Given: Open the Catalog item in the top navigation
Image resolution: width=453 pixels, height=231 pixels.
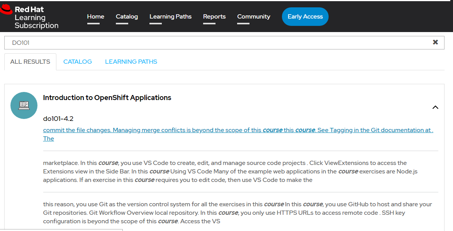Looking at the screenshot, I should coord(127,17).
